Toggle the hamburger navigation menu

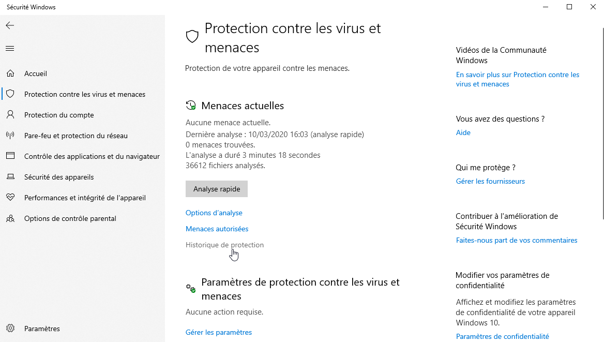click(x=9, y=48)
